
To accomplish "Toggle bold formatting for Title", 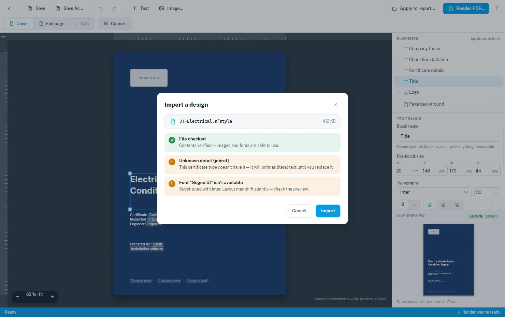I will click(x=403, y=205).
